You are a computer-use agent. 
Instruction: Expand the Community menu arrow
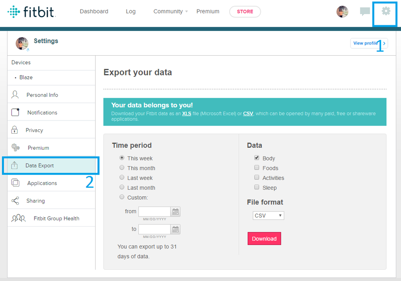coord(186,12)
